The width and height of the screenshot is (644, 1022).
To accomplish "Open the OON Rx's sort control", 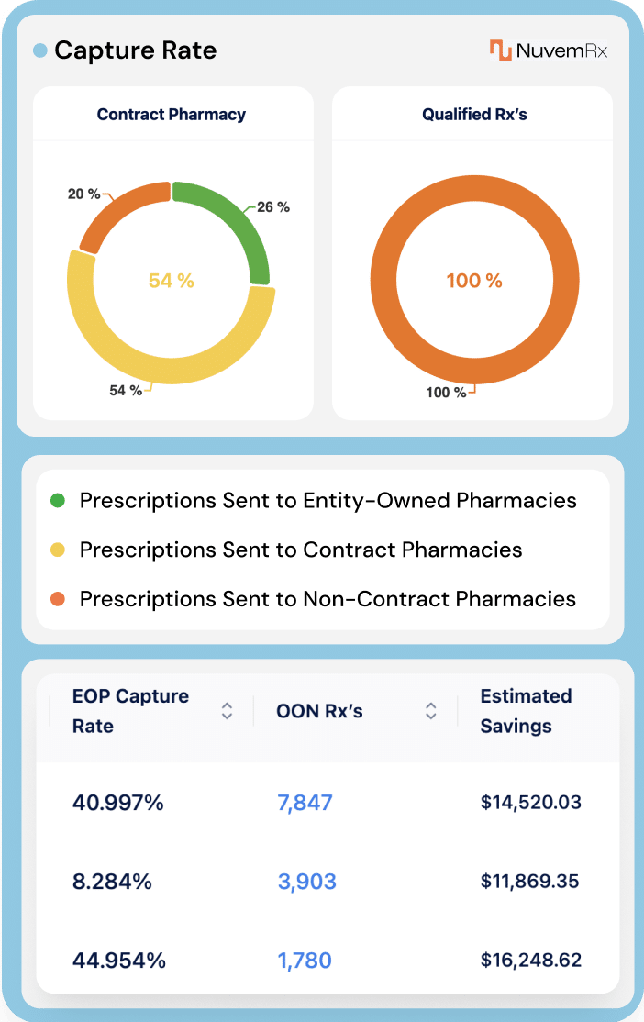I will click(x=429, y=711).
